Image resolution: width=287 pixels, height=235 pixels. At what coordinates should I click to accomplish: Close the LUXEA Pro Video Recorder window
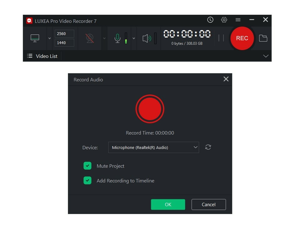265,20
